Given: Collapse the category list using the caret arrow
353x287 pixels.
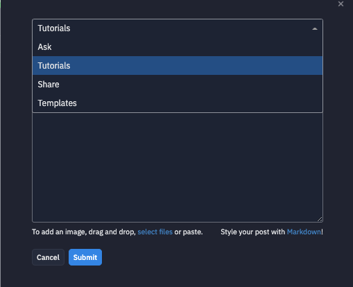Looking at the screenshot, I should (315, 28).
